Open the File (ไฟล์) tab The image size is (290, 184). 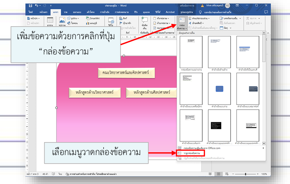point(31,12)
